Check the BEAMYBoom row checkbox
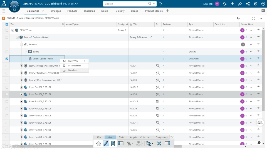Screen dimensions: 267x150 [x=7, y=30]
